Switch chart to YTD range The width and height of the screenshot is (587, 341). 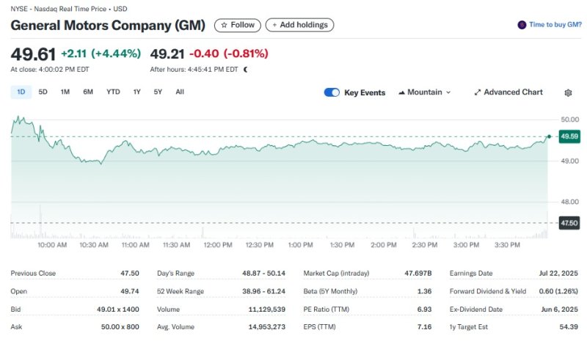pyautogui.click(x=113, y=92)
